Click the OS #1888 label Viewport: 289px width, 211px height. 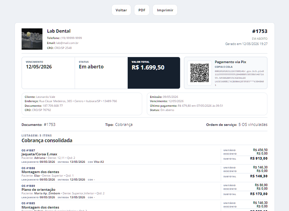pyautogui.click(x=28, y=168)
